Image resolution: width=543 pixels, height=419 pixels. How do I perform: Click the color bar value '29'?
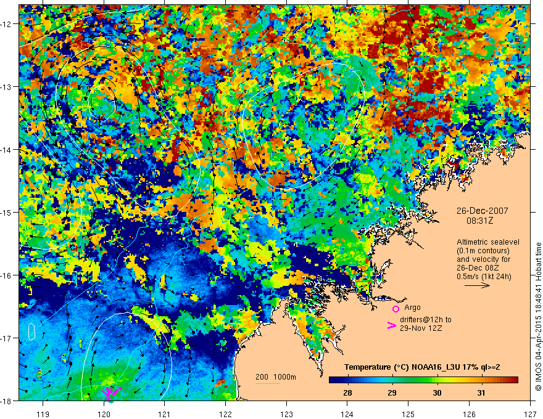point(392,393)
